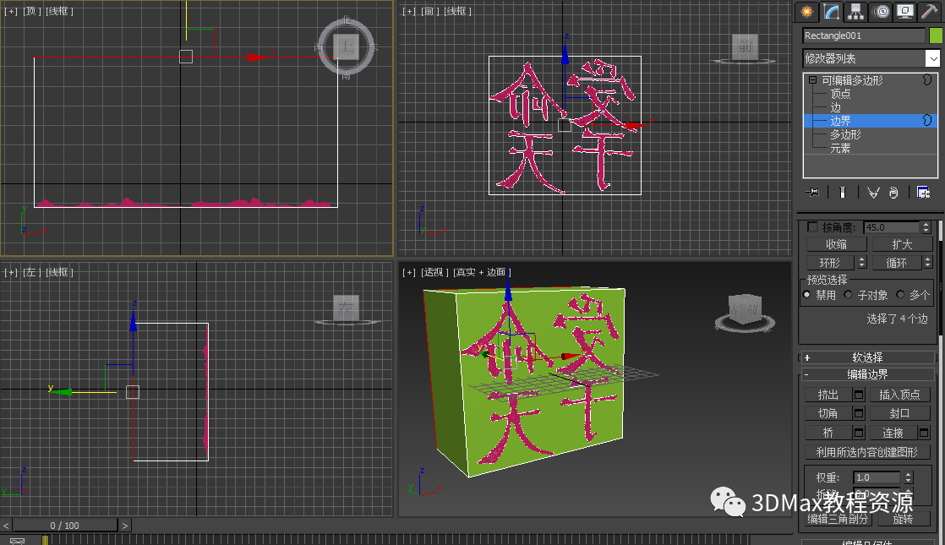Viewport: 945px width, 545px height.
Task: Click the time slider 0 / 100
Action: 65,526
